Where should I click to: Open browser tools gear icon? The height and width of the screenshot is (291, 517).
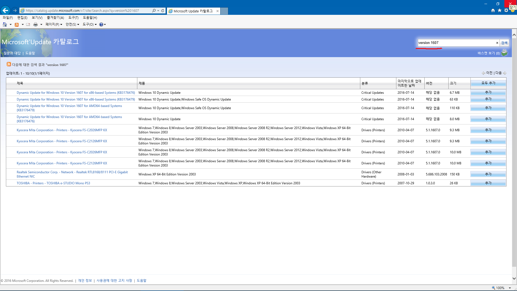click(x=506, y=10)
